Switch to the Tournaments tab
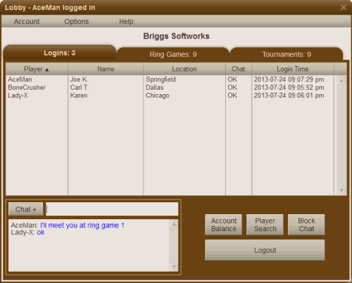The image size is (352, 283). tap(287, 54)
